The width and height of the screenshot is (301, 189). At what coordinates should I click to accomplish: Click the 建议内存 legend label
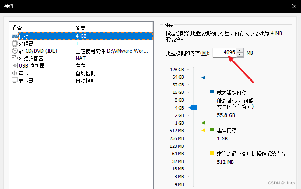click(x=226, y=130)
